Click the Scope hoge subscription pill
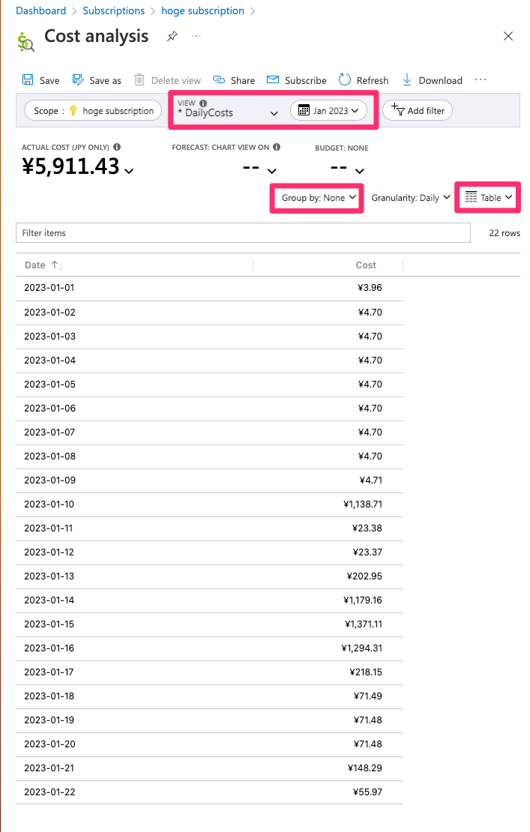Screen dimensions: 530x832 click(93, 111)
